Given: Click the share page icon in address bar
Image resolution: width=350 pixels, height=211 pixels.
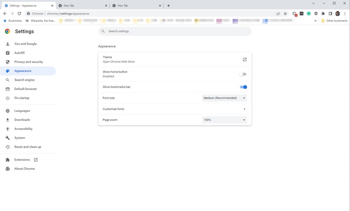Looking at the screenshot, I should click(x=278, y=14).
